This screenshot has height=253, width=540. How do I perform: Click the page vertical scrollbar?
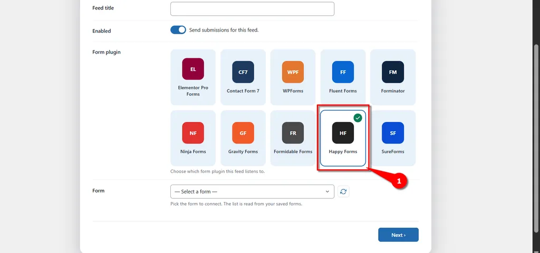536,137
